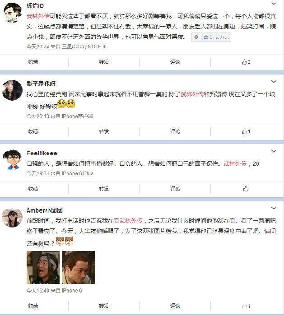Click the 西安 location tag pin
Viewport: 284px width, 316px height.
(x=196, y=37)
